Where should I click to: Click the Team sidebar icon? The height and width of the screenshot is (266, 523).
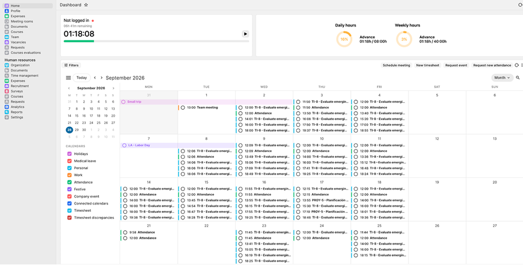(7, 37)
